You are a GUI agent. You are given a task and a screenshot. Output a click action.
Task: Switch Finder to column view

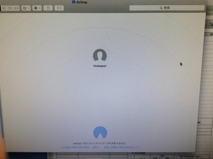point(10,8)
